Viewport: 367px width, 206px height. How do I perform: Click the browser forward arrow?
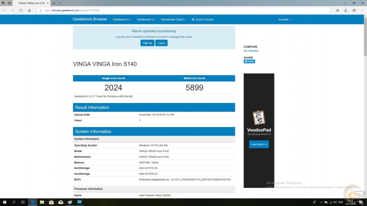pyautogui.click(x=12, y=10)
